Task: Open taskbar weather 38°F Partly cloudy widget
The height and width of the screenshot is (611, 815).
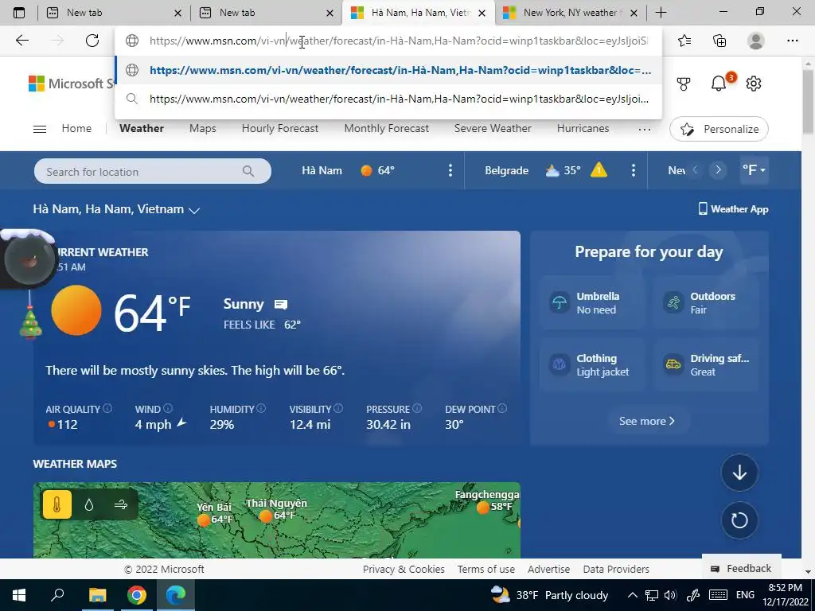Action: click(549, 595)
